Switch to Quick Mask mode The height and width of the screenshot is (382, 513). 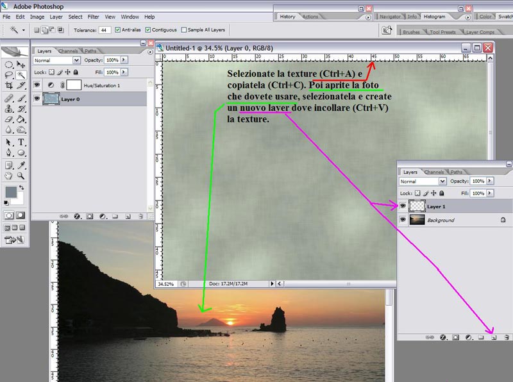point(21,215)
